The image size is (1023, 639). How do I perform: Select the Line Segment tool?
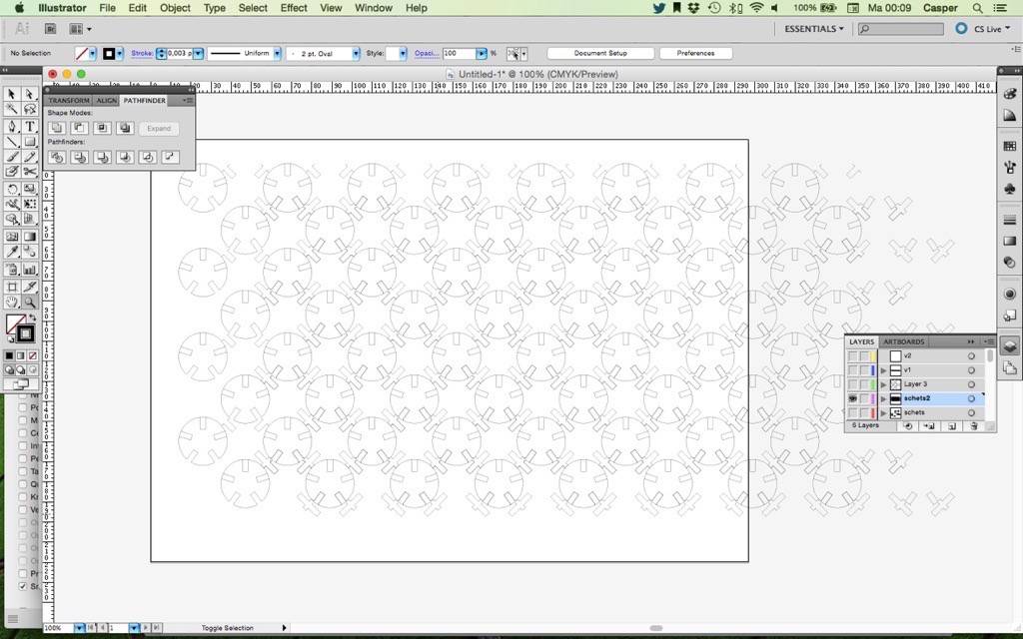[x=12, y=142]
